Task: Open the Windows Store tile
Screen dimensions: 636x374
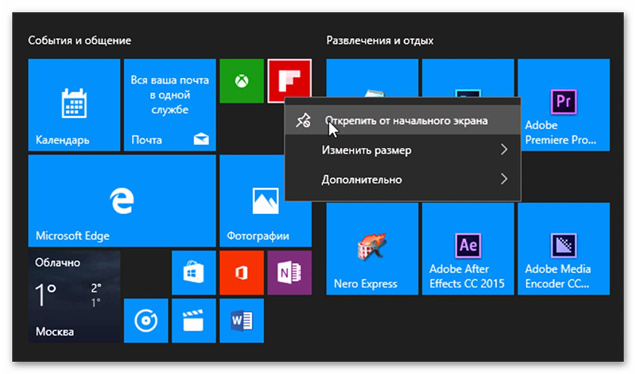Action: click(194, 272)
